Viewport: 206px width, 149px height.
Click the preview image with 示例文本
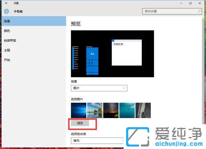point(112,54)
